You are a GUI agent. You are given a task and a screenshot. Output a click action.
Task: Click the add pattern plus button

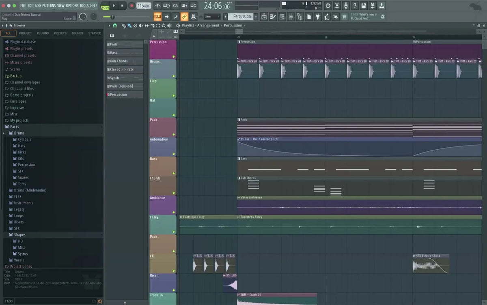pyautogui.click(x=256, y=17)
